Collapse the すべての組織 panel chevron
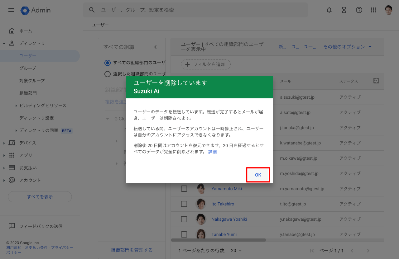This screenshot has height=259, width=399. pyautogui.click(x=156, y=47)
